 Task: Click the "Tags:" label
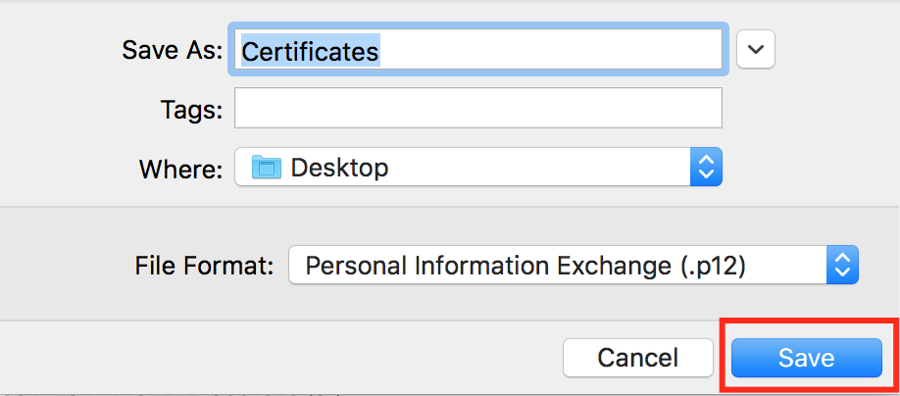click(191, 110)
